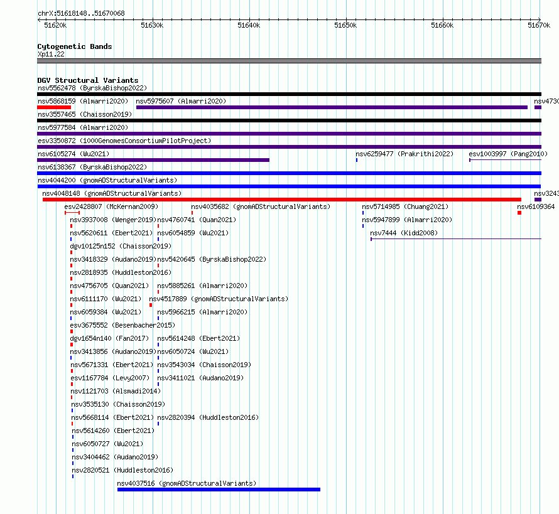Open dgv10125n152 (Chaisson2019) label
This screenshot has height=514, width=559.
(x=121, y=246)
